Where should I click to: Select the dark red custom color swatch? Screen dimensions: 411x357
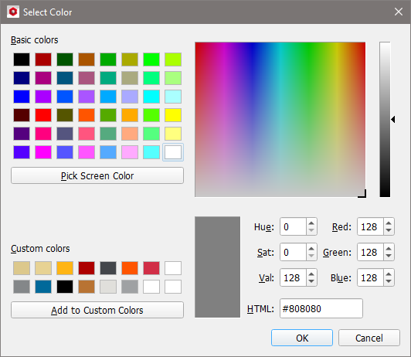(x=87, y=268)
